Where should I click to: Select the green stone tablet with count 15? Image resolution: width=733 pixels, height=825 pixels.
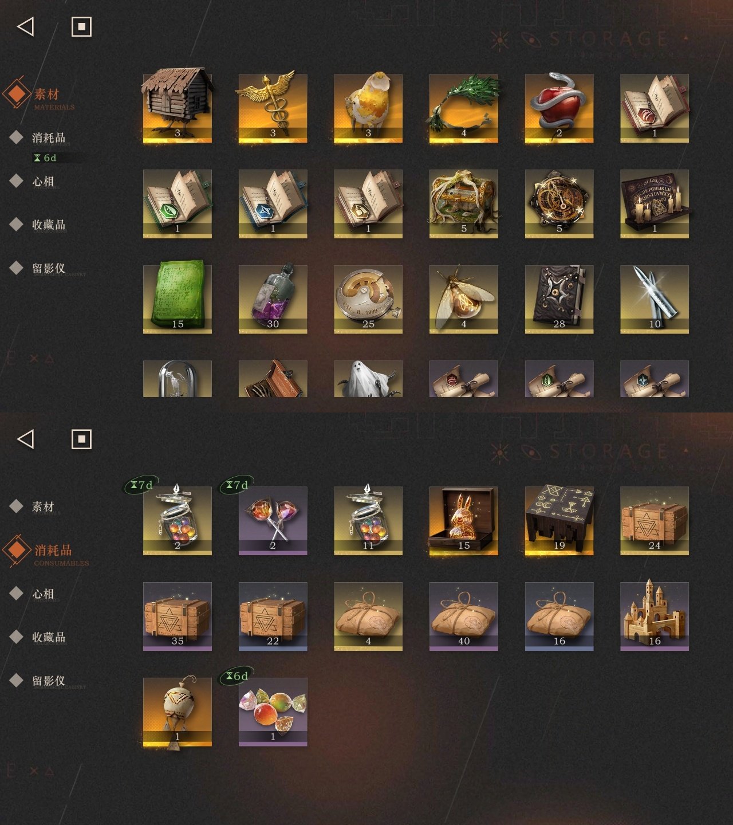[x=178, y=298]
